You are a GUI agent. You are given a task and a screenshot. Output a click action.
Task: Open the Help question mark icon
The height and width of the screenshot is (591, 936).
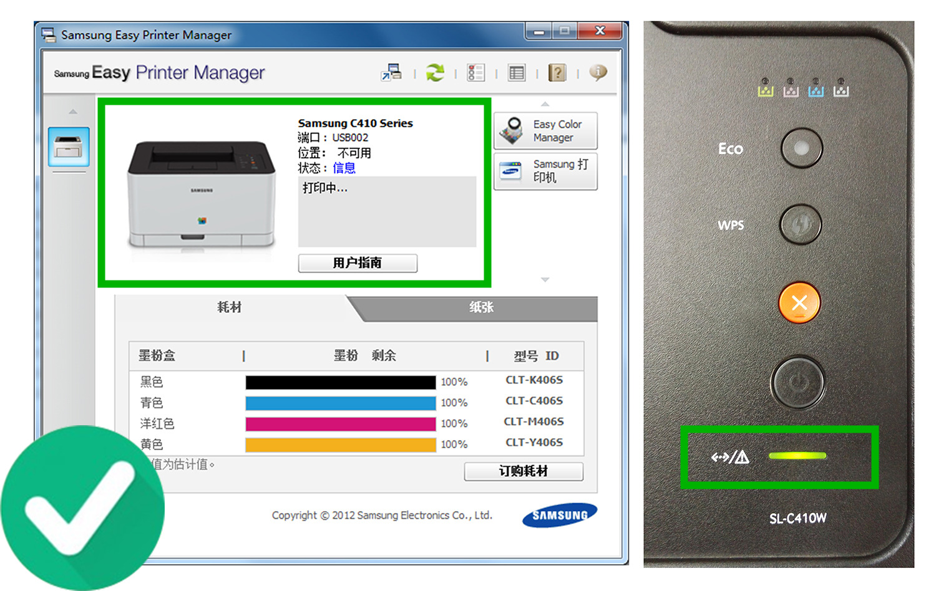tap(557, 73)
